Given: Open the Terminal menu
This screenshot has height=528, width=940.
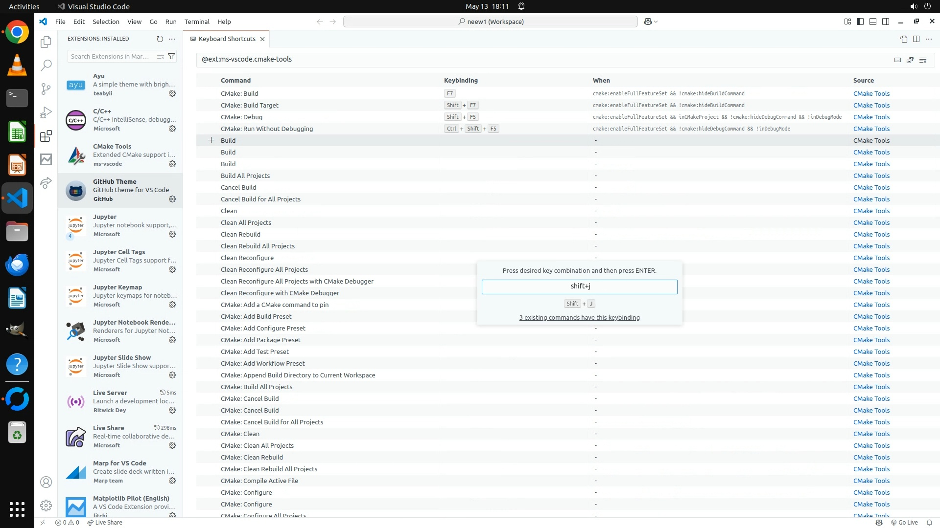Looking at the screenshot, I should point(197,22).
